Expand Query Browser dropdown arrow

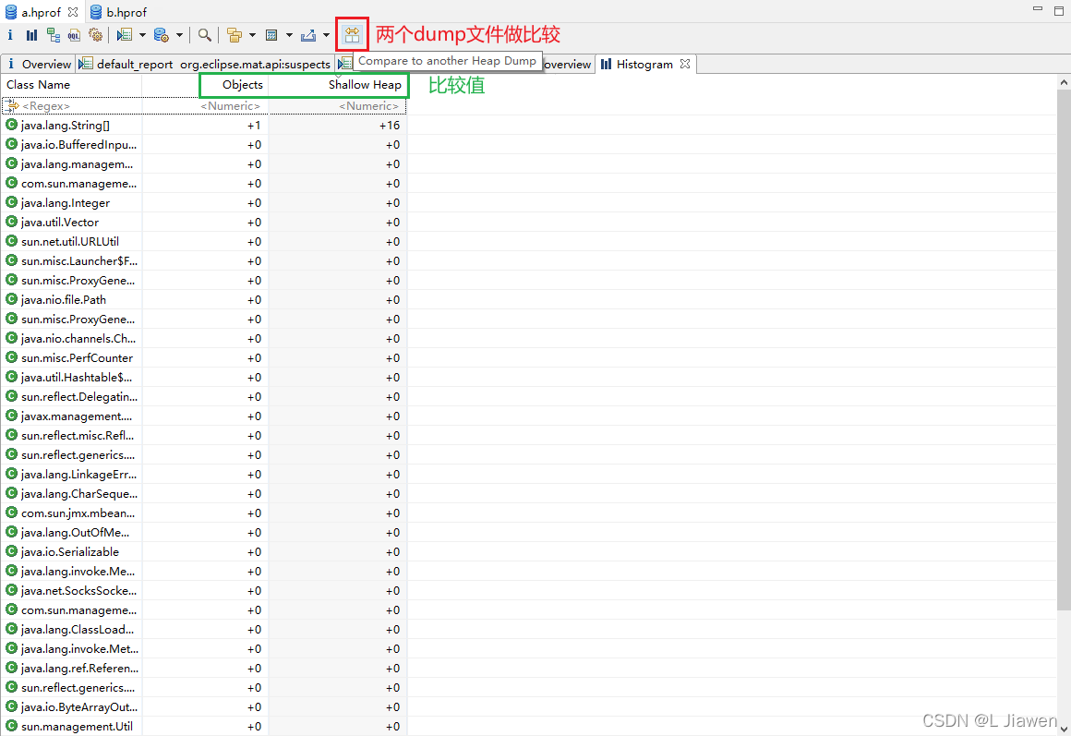click(x=179, y=35)
